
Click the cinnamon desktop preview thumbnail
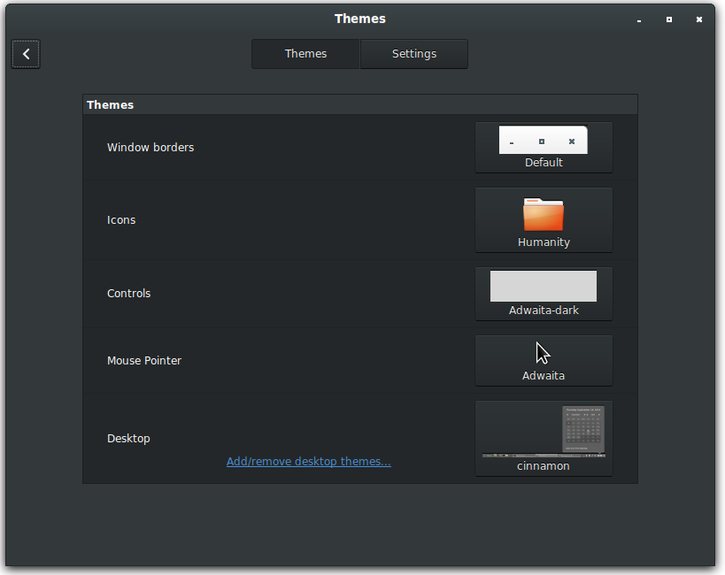point(543,432)
